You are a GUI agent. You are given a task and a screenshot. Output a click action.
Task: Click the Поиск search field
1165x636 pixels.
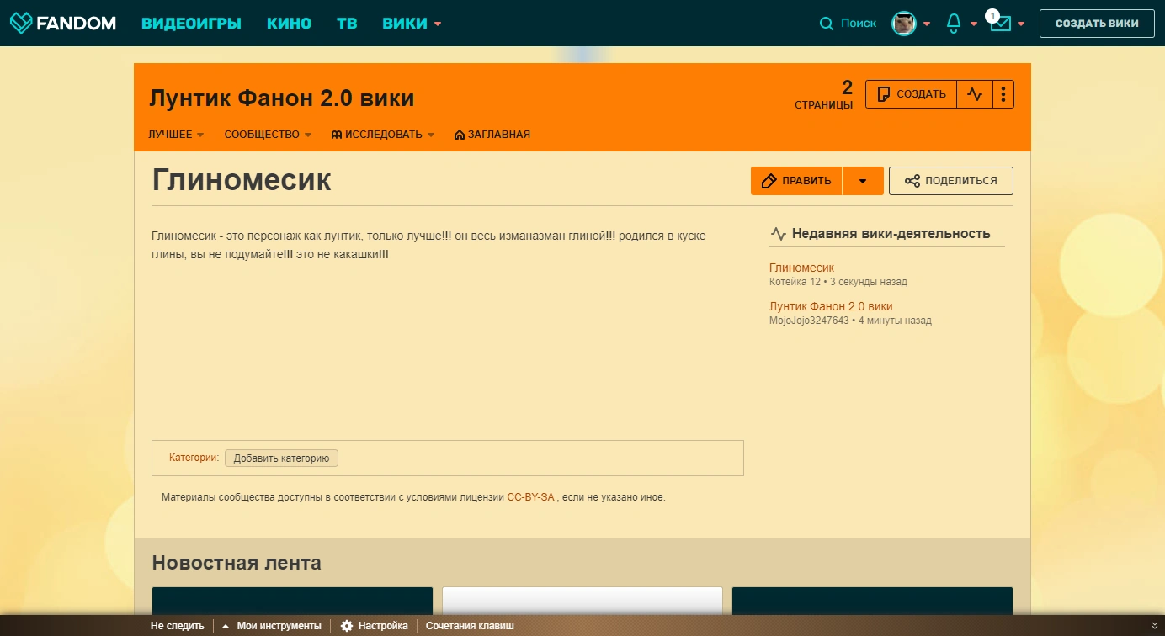coord(859,24)
